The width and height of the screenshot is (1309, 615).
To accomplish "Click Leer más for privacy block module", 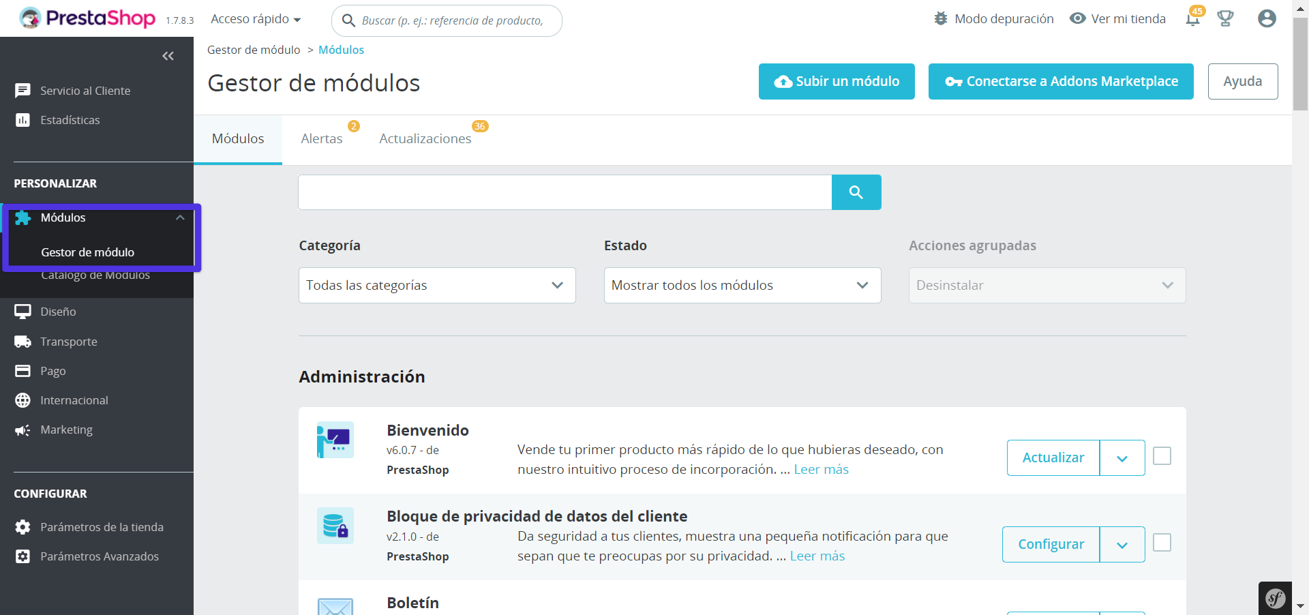I will tap(817, 556).
